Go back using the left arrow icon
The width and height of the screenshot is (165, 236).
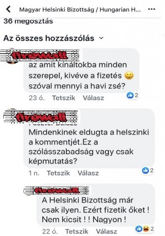click(x=8, y=9)
